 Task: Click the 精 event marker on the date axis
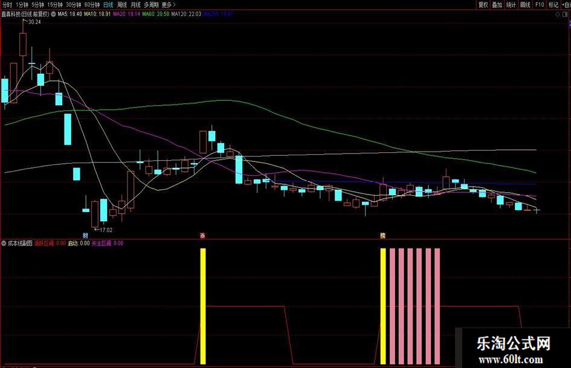(x=382, y=236)
